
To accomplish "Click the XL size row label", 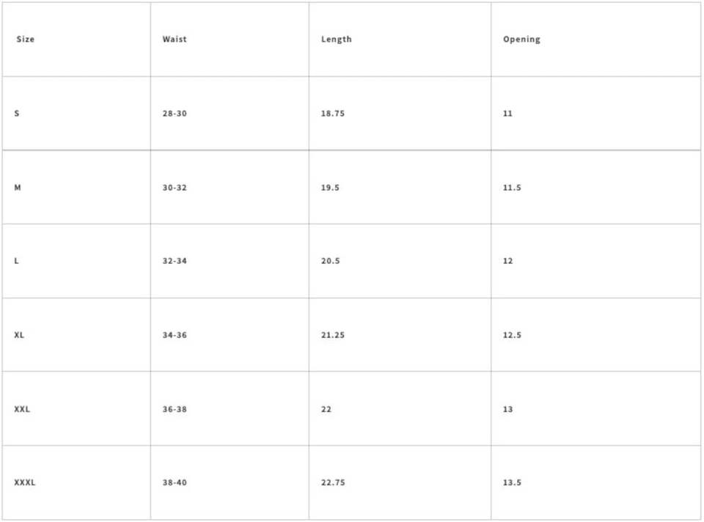I will click(19, 335).
